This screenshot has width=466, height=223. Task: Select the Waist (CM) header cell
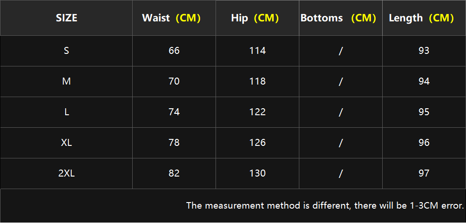pyautogui.click(x=174, y=18)
